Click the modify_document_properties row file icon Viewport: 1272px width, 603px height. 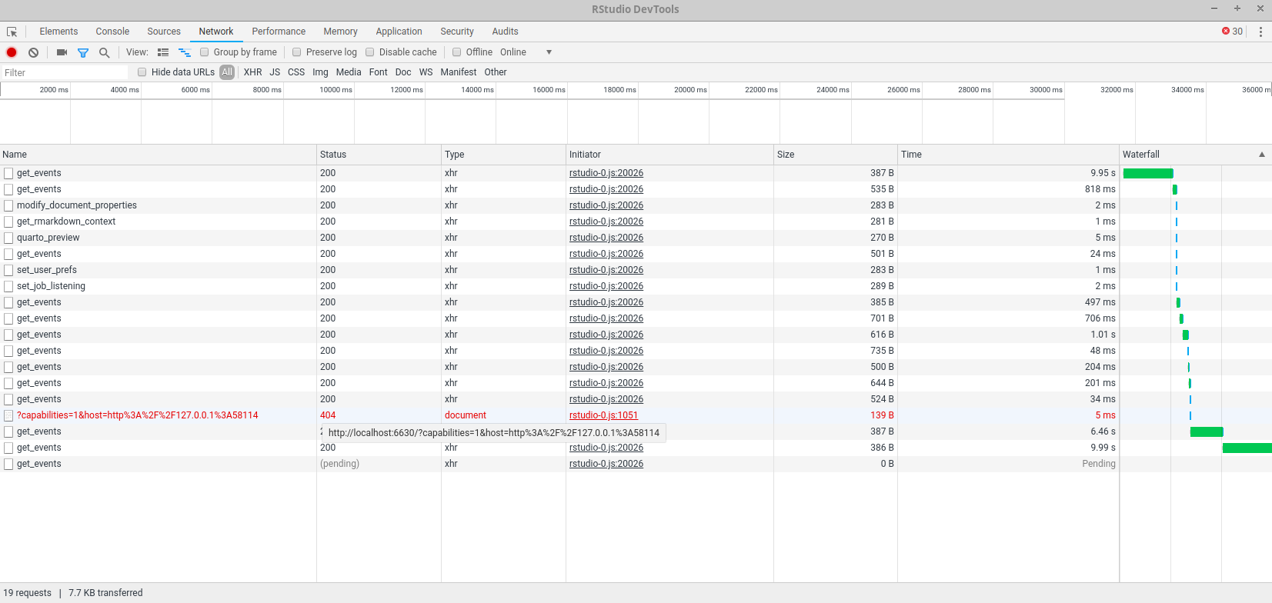8,205
